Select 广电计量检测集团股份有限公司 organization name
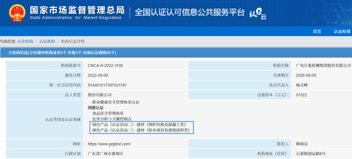352x159 pixels. 324,66
